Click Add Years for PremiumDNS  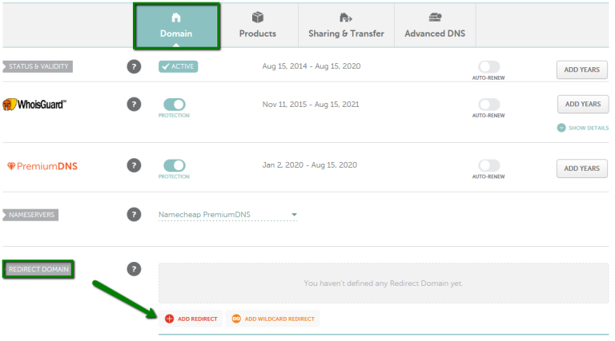pos(581,169)
